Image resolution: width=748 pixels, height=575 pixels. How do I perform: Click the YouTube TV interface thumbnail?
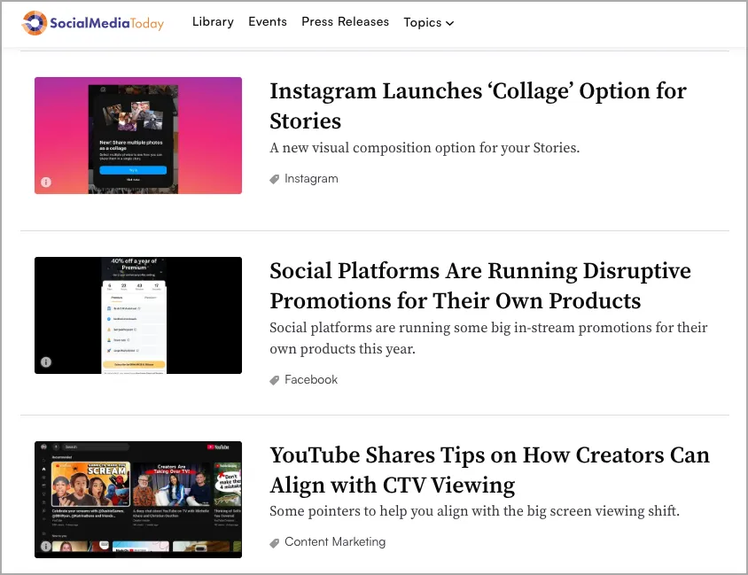pyautogui.click(x=138, y=500)
